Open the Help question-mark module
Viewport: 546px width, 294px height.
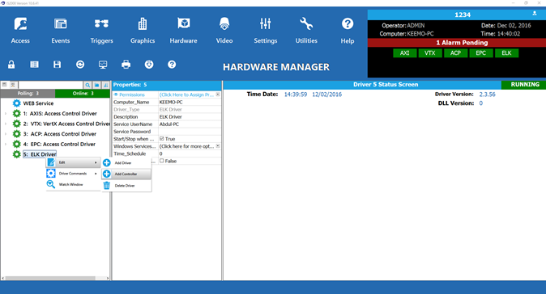pyautogui.click(x=348, y=31)
